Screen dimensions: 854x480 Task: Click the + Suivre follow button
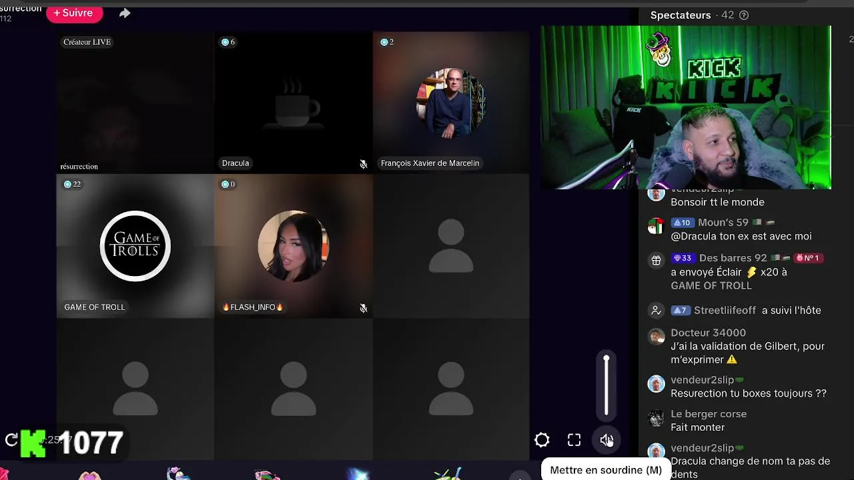coord(73,12)
